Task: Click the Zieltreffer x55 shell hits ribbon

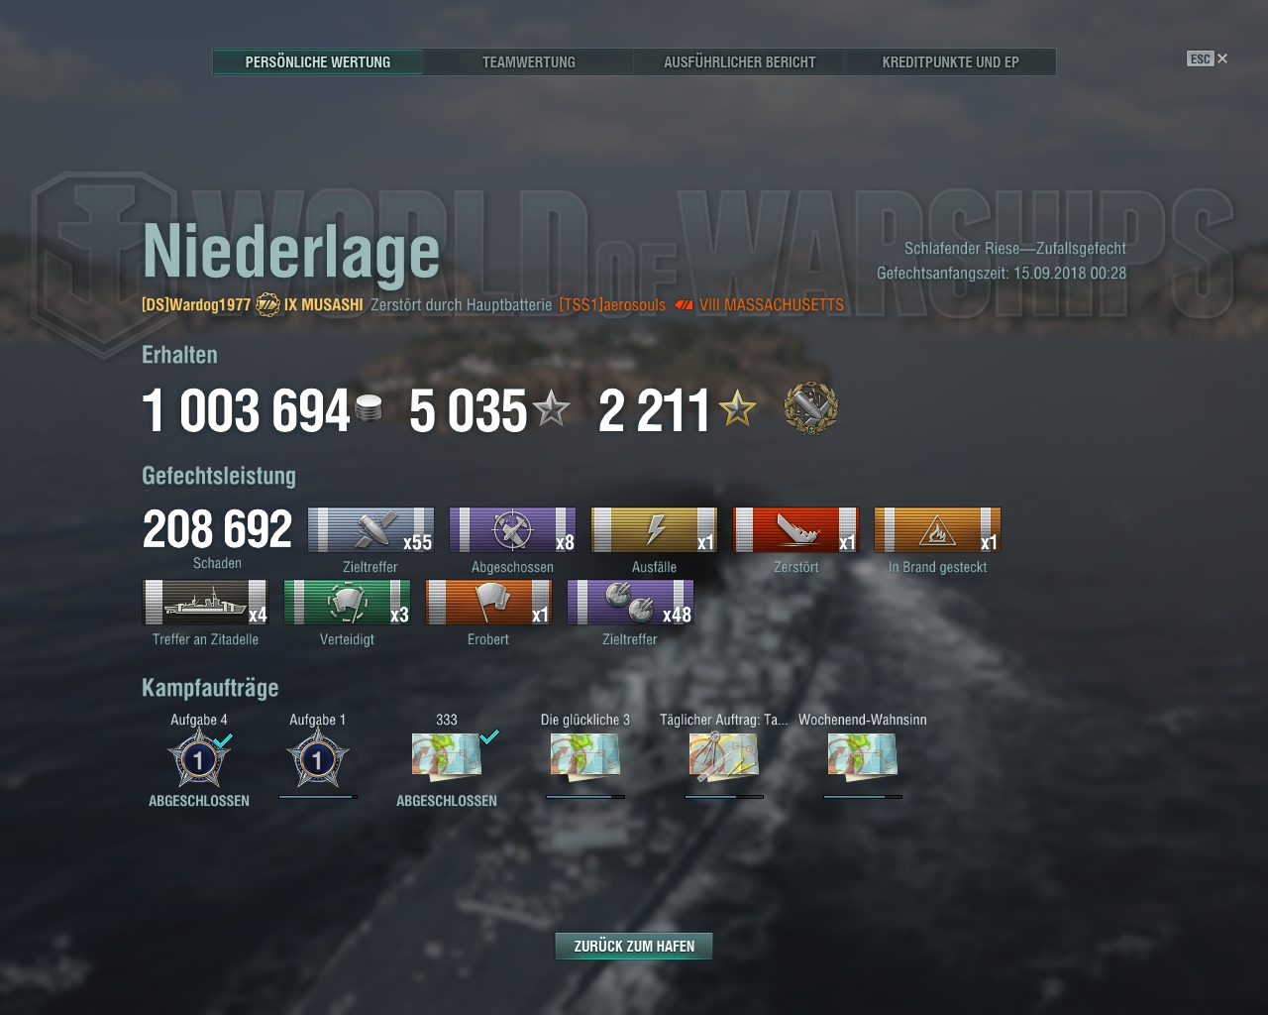Action: (x=370, y=530)
